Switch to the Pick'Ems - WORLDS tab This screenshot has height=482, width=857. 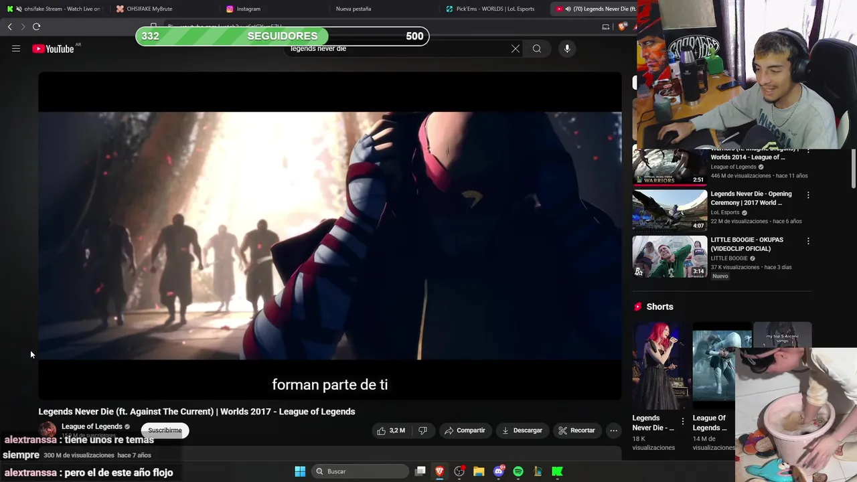(491, 9)
